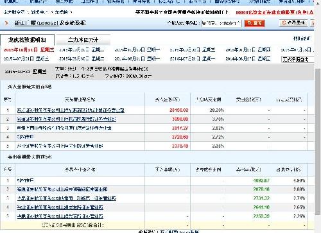
Task: Open the underlined brokerage link in sell row 4
Action: tap(60, 207)
